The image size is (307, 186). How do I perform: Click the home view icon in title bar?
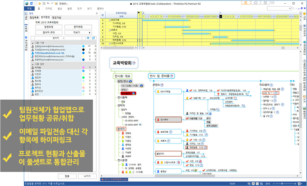[x=256, y=3]
